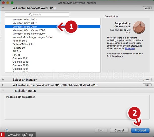The height and width of the screenshot is (137, 154).
Task: Pick Quicken 2014 from the list
Action: point(20,69)
